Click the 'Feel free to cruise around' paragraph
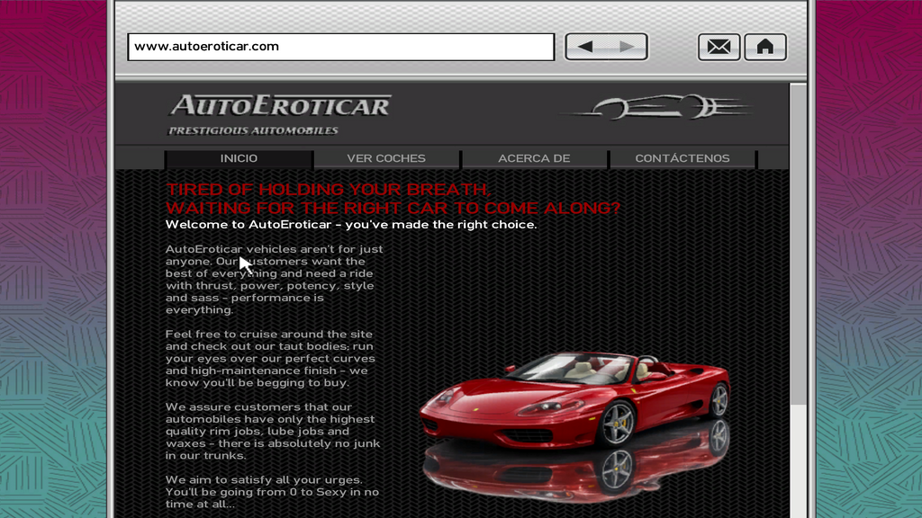This screenshot has height=518, width=922. point(270,358)
